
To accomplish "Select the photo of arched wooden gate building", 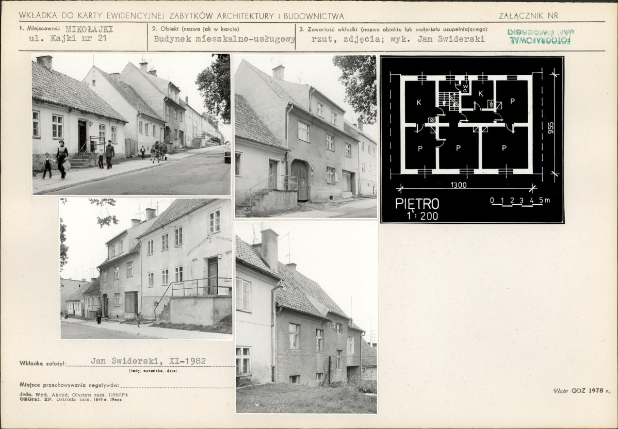I will pyautogui.click(x=306, y=136).
